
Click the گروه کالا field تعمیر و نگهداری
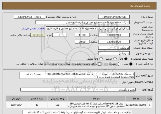tap(78, 90)
